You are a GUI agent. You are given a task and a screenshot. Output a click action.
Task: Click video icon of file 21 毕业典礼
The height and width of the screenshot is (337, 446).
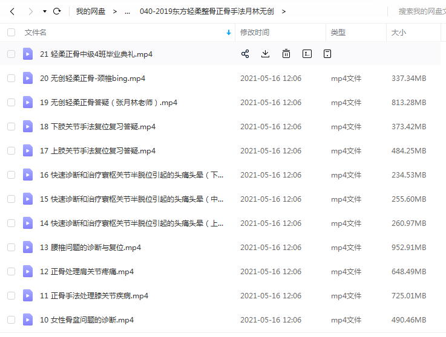[28, 54]
